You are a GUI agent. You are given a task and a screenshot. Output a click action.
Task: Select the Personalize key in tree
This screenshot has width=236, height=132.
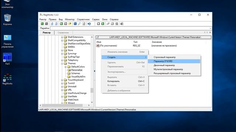pos(77,70)
